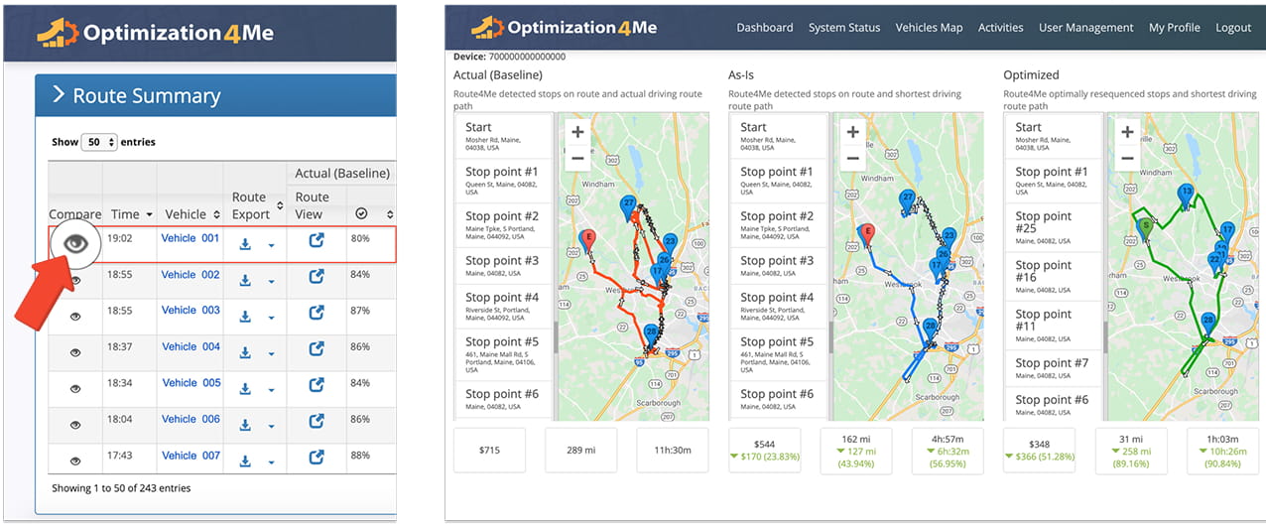Viewport: 1266px width, 527px height.
Task: Click marker 13 on Optimized map
Action: [x=1185, y=193]
